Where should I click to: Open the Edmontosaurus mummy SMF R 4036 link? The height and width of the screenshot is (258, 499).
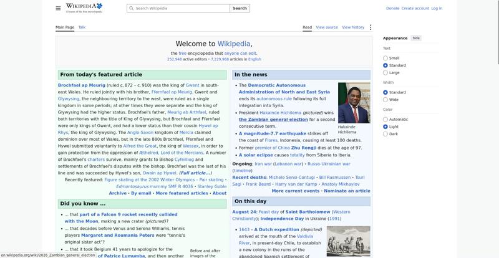154,187
